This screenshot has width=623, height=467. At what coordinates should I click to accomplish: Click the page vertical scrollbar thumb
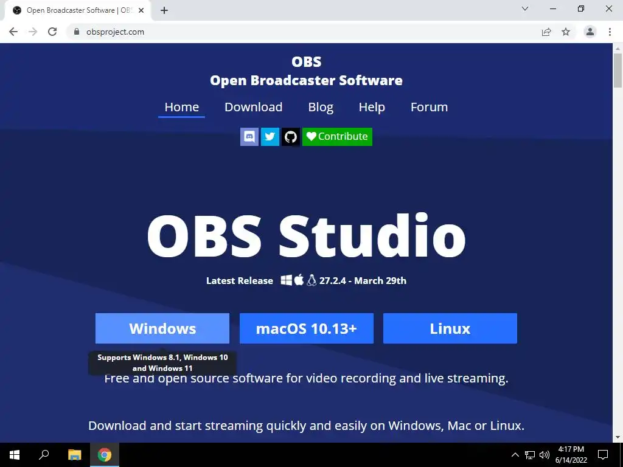(618, 71)
